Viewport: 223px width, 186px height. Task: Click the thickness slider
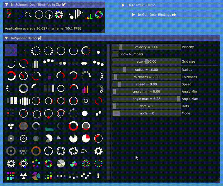coord(147,77)
